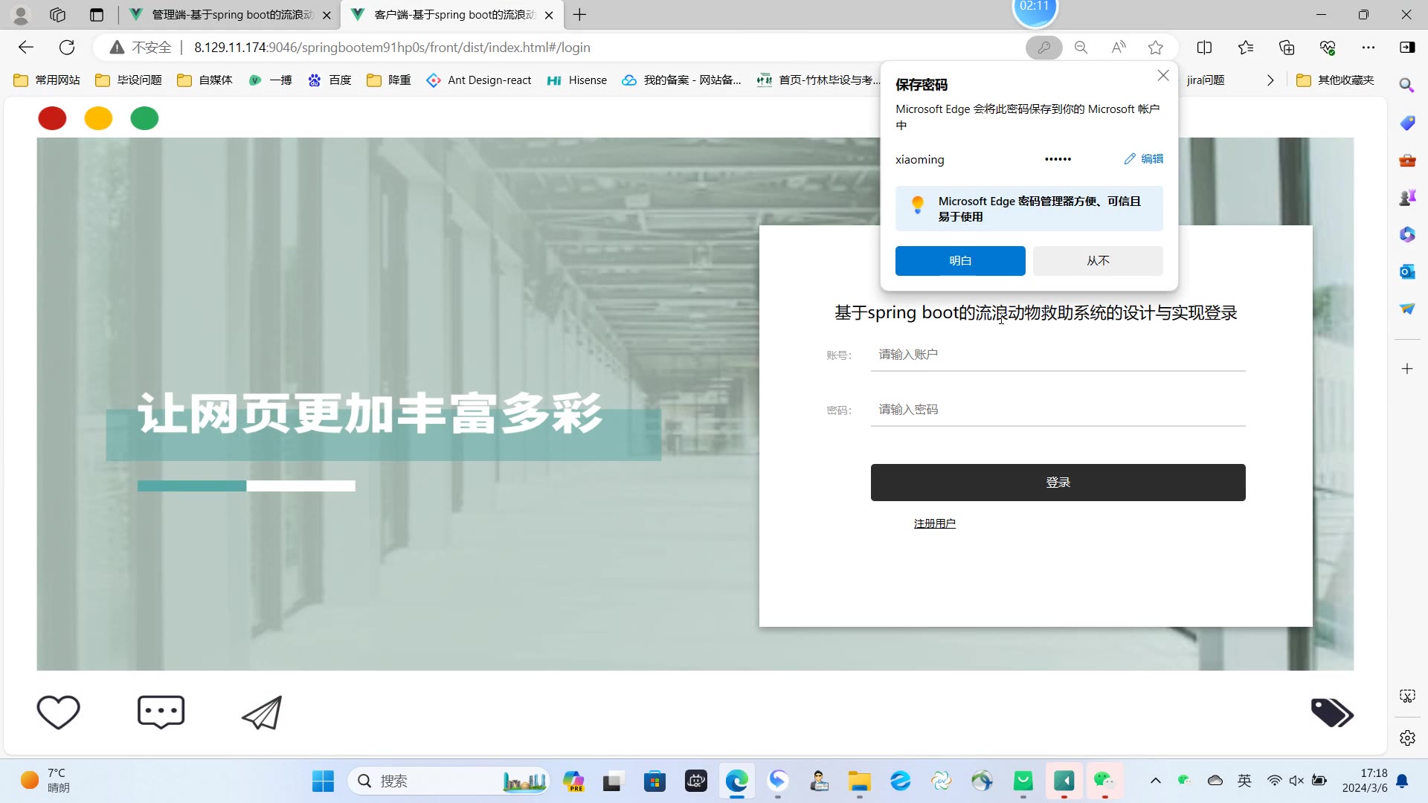Open the Hisense bookmark
This screenshot has width=1428, height=803.
pos(577,80)
